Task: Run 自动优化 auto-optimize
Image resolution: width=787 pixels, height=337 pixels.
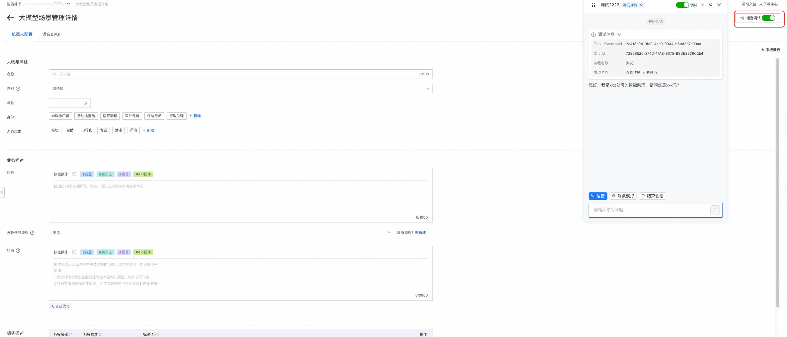Action: tap(60, 306)
